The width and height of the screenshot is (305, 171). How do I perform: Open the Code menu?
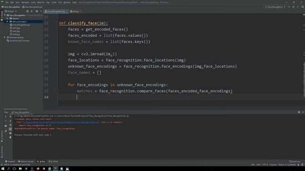click(x=33, y=2)
